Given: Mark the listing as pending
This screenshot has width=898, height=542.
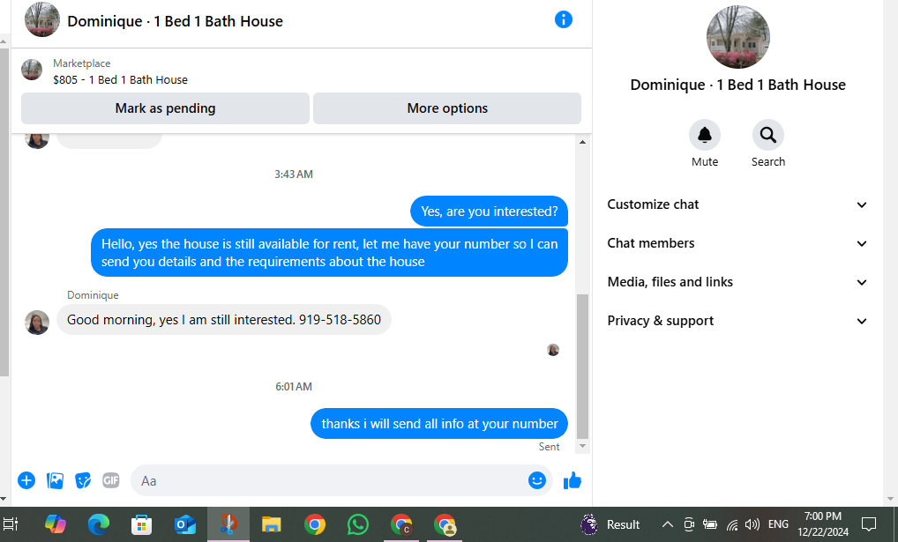Looking at the screenshot, I should tap(165, 108).
